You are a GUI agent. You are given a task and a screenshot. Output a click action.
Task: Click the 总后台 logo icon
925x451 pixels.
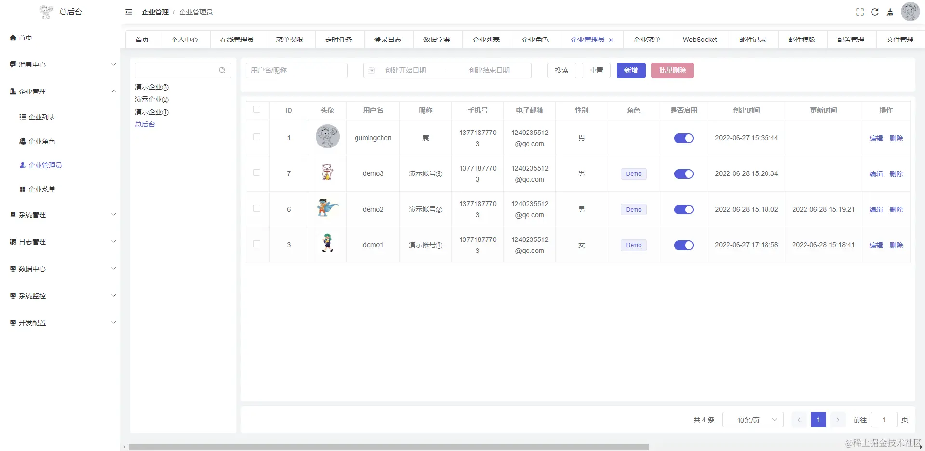46,12
